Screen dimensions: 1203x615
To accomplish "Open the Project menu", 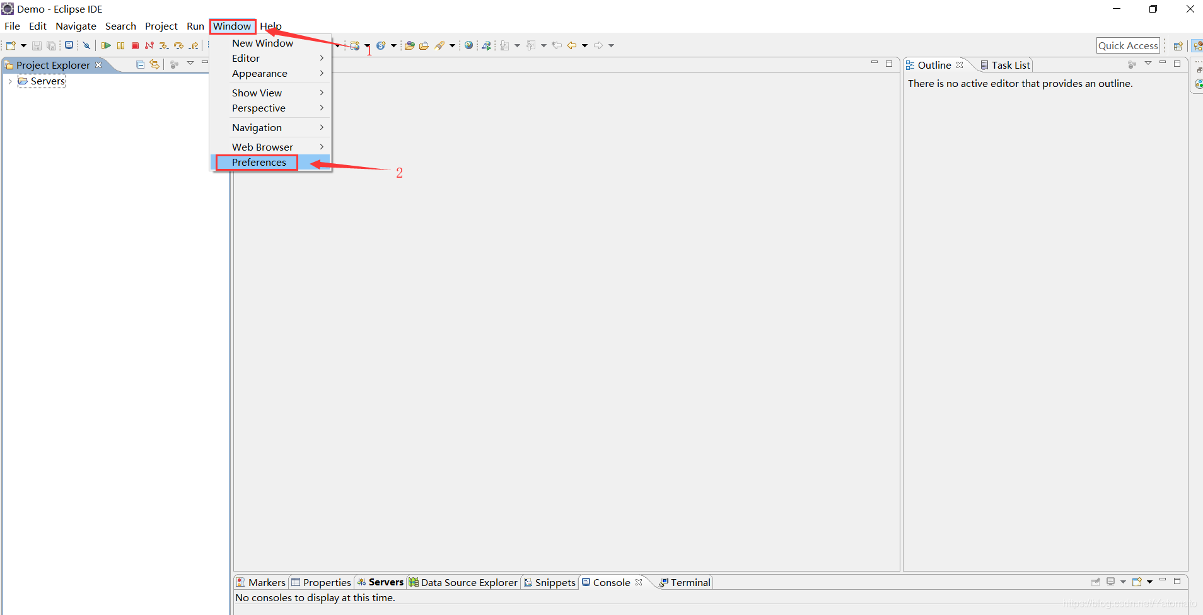I will tap(161, 26).
